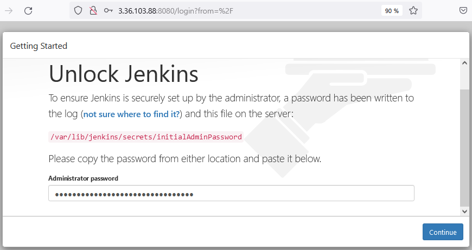Select the initialAdminPassword file path text
The image size is (472, 250).
click(146, 137)
